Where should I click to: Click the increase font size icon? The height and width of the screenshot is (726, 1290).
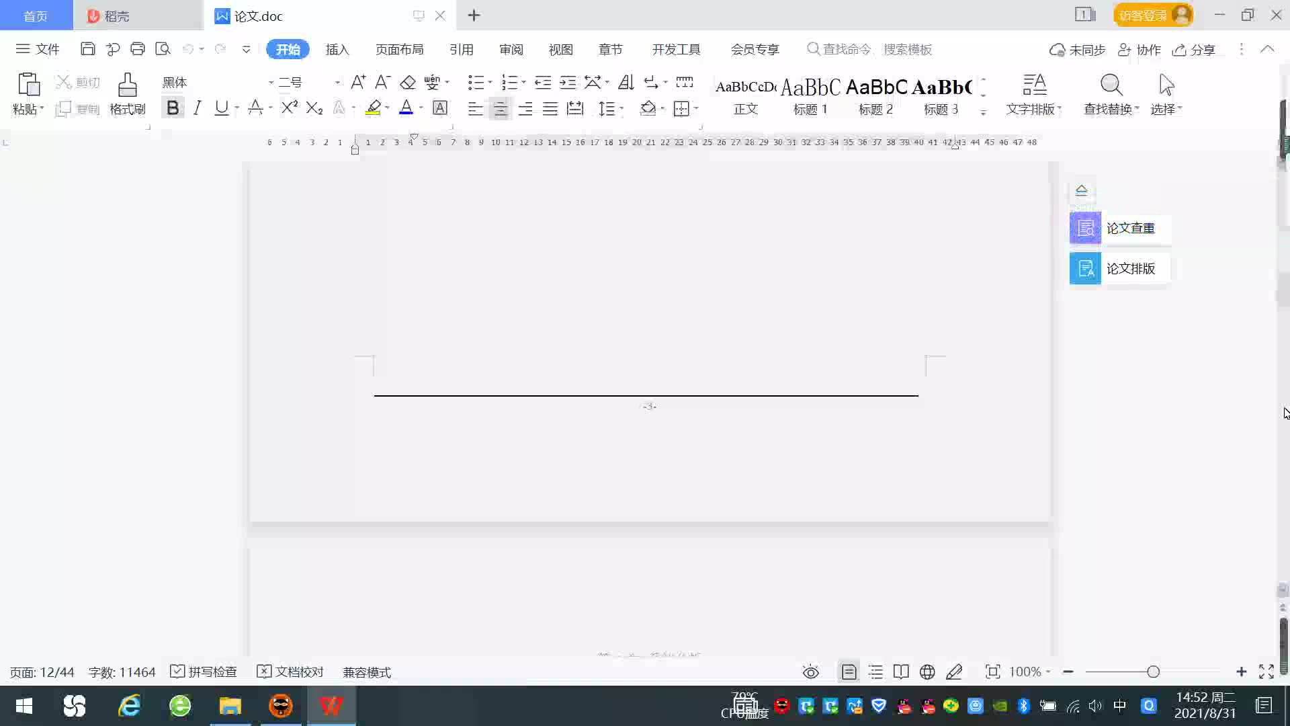(x=358, y=82)
